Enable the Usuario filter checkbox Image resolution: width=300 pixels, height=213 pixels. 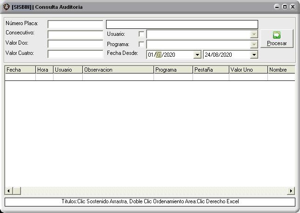[141, 34]
